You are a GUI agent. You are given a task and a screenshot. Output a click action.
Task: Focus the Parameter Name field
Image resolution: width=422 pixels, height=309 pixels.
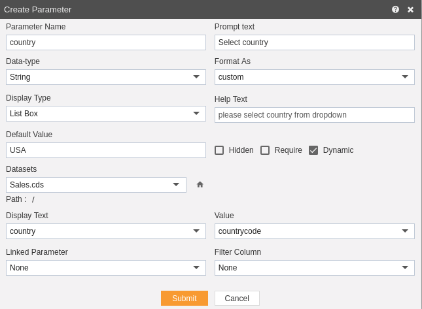tap(106, 42)
